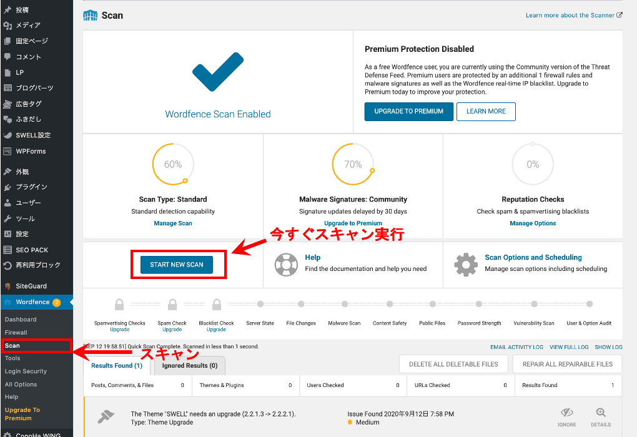This screenshot has height=437, width=637.
Task: Open the Wordfence Help submenu item
Action: coord(11,397)
